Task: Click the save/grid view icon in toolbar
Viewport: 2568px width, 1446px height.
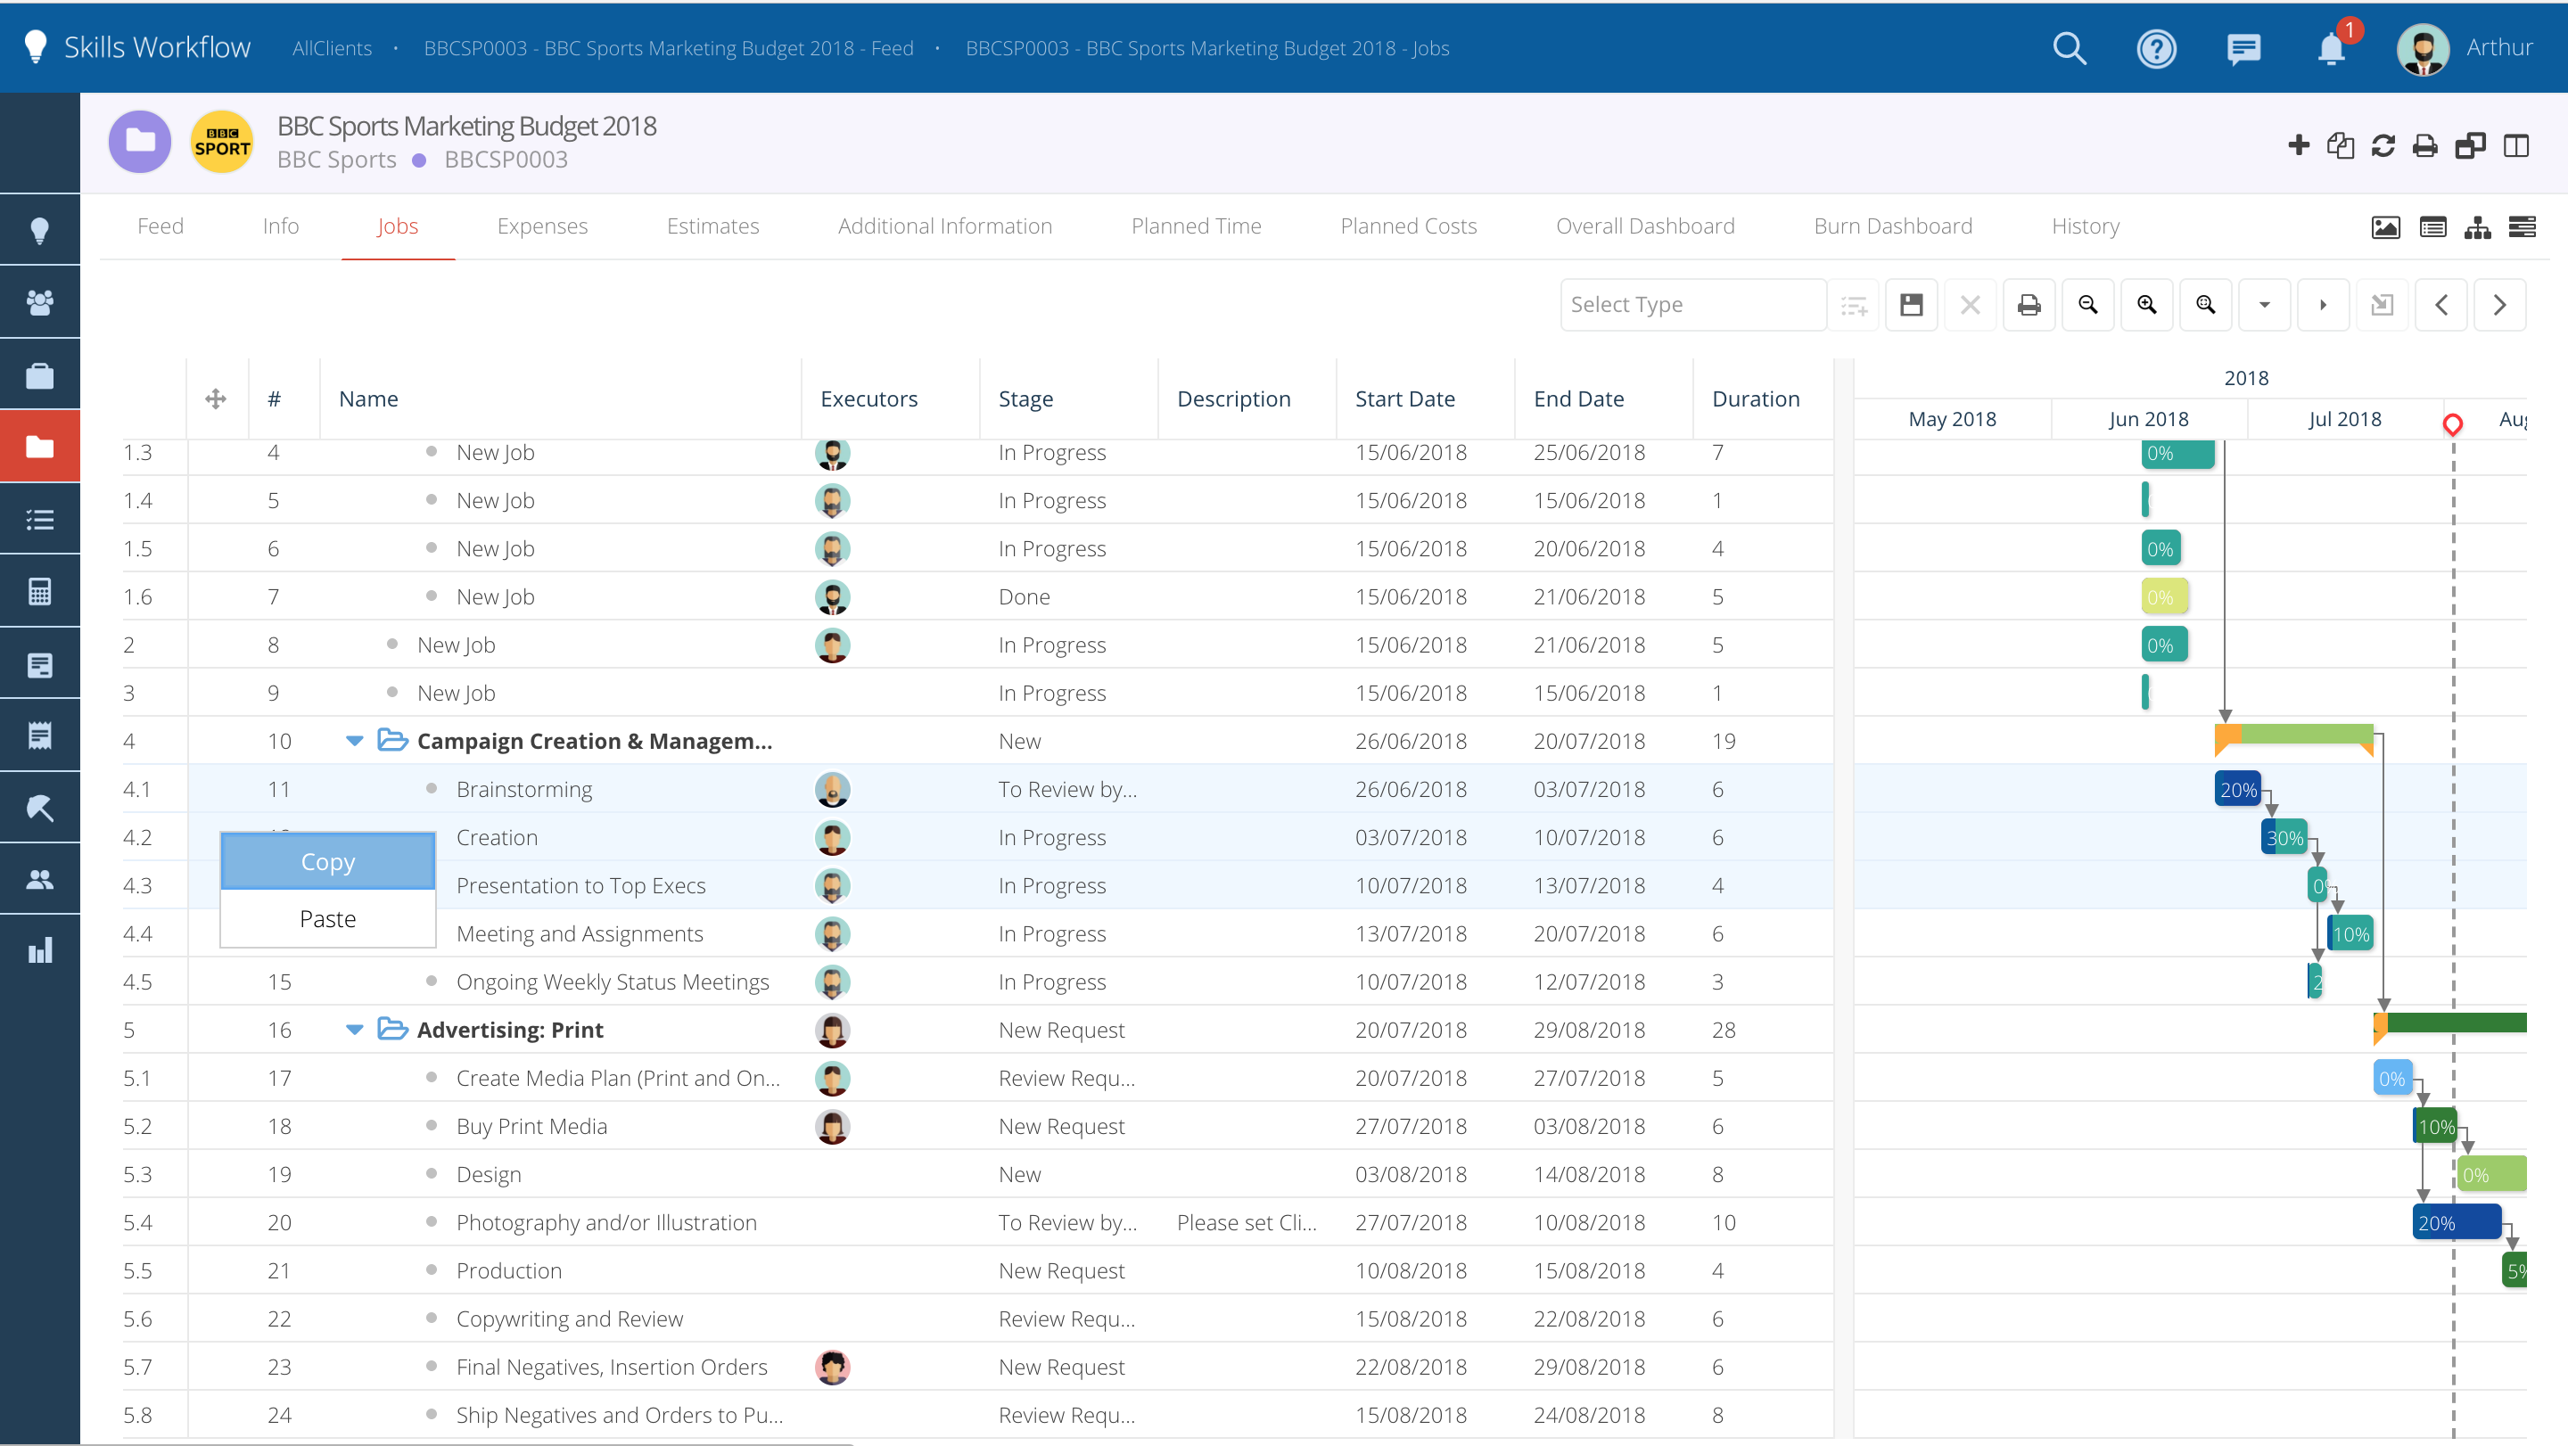Action: (x=1914, y=303)
